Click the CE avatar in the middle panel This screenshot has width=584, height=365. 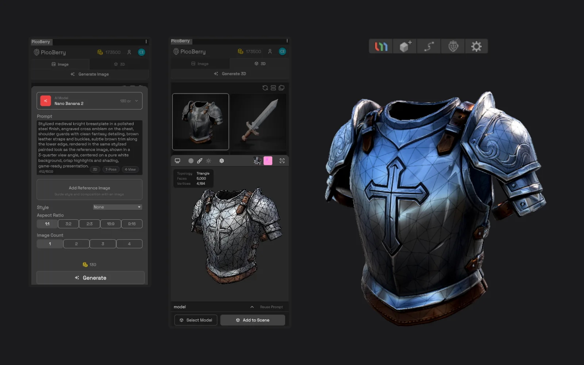pos(283,51)
